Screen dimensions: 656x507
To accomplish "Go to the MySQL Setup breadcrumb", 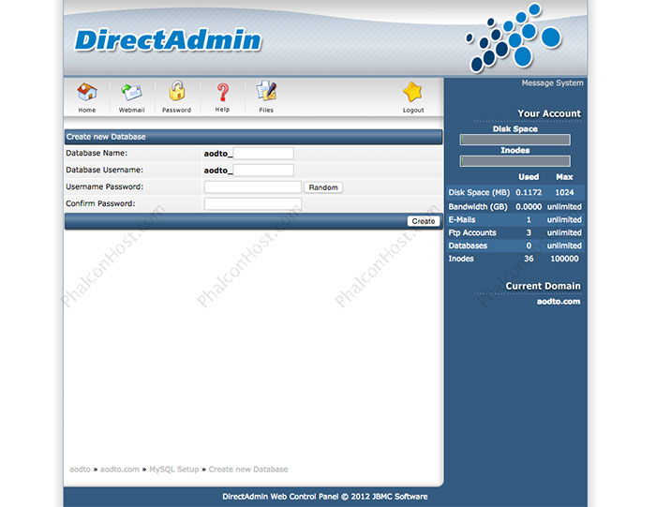I will 174,470.
